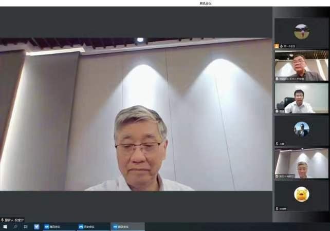Click mic icon under the suit-photo avatar tile

278,143
